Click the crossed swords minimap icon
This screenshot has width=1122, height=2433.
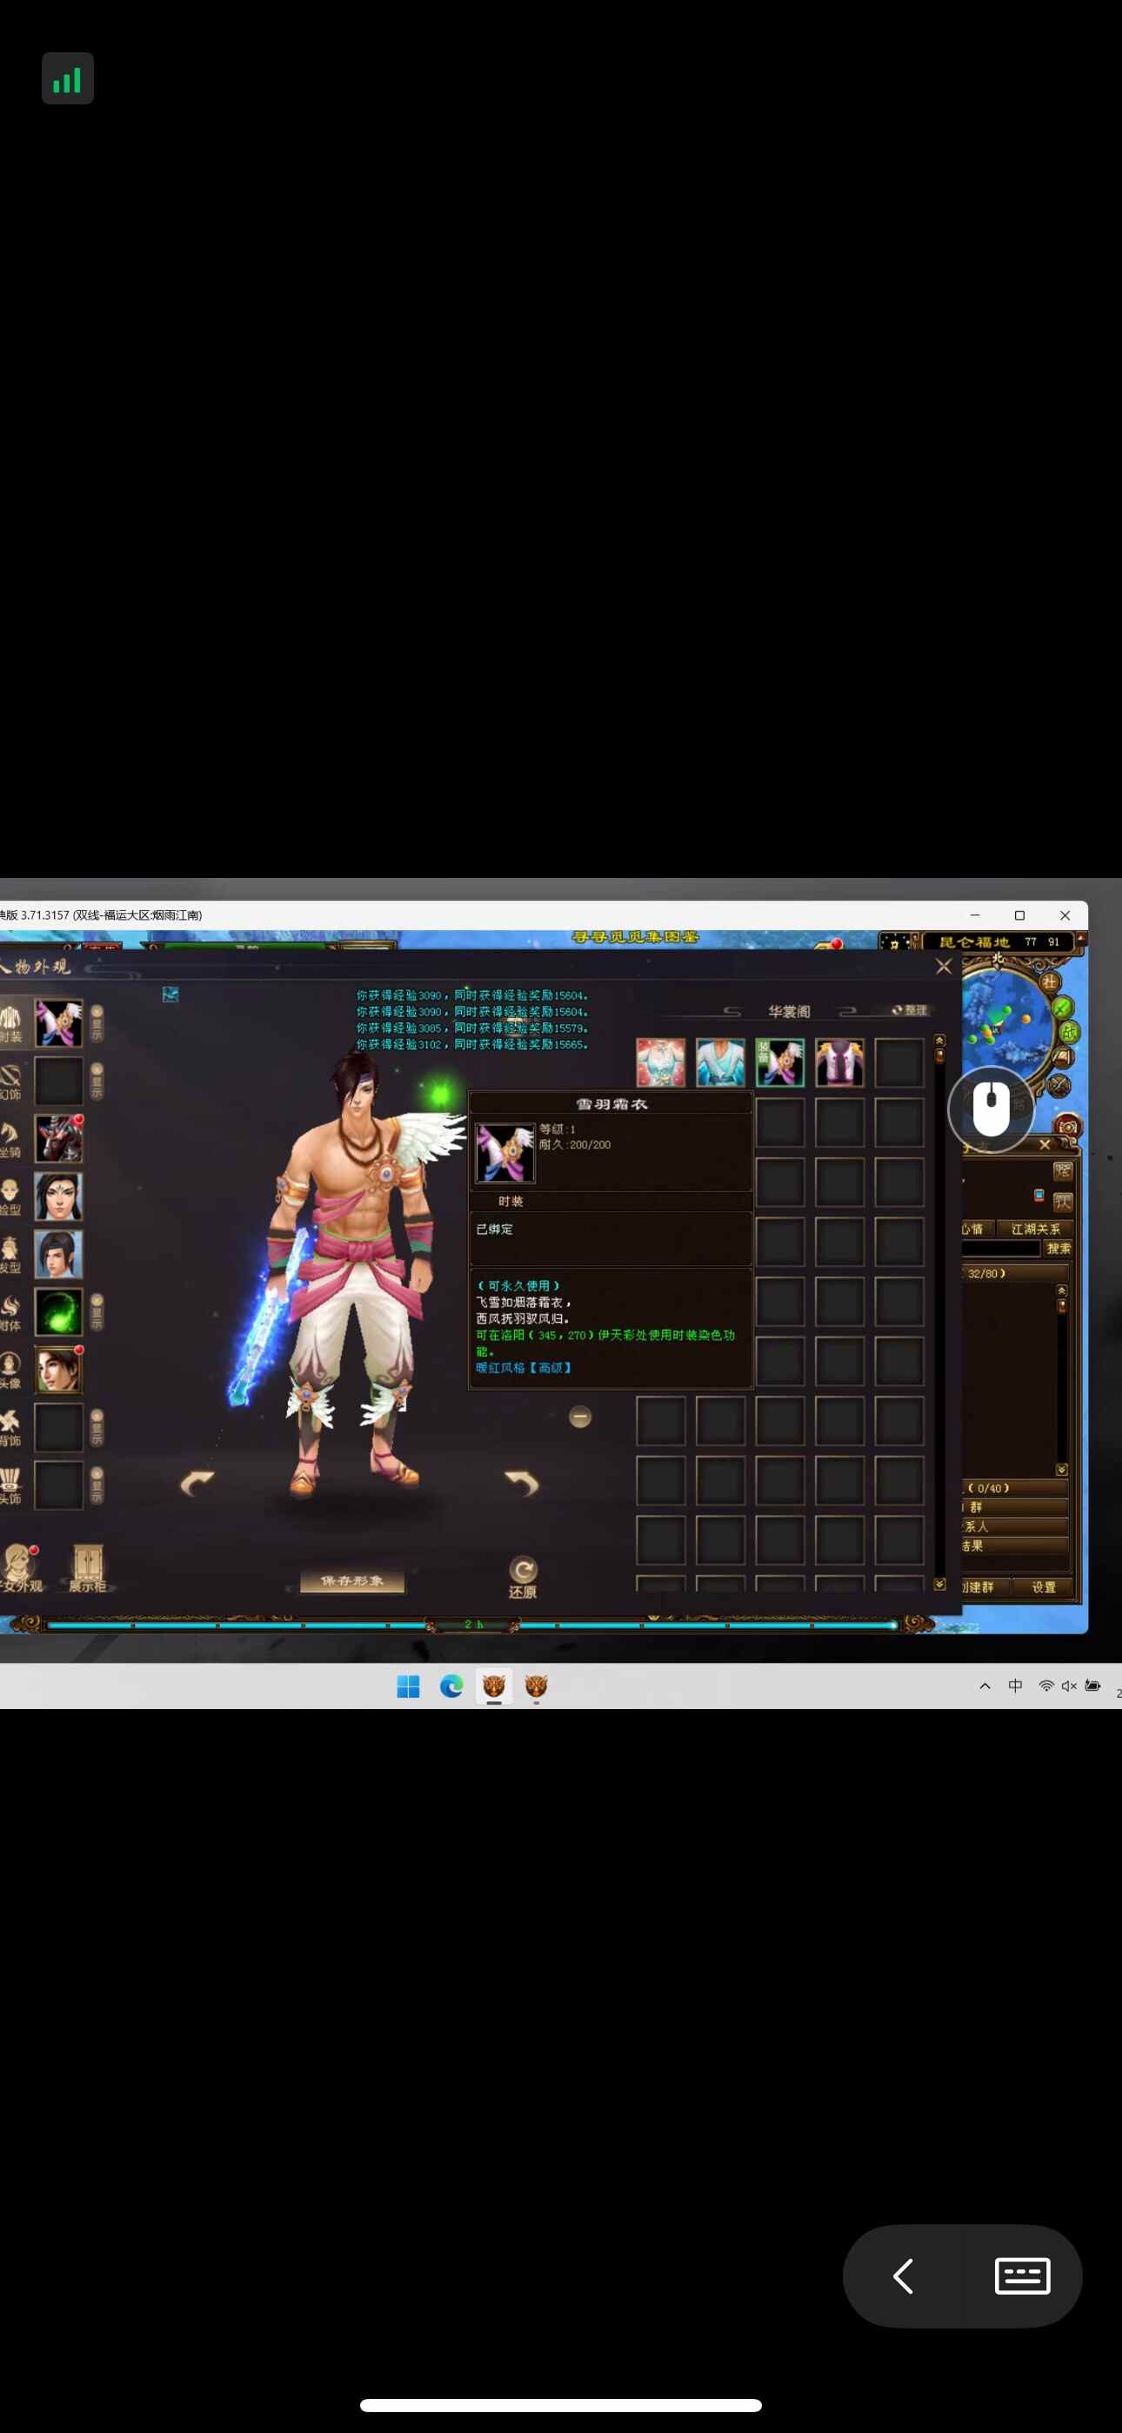coord(1059,1085)
